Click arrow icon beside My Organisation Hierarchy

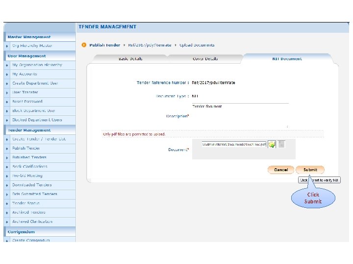point(7,66)
